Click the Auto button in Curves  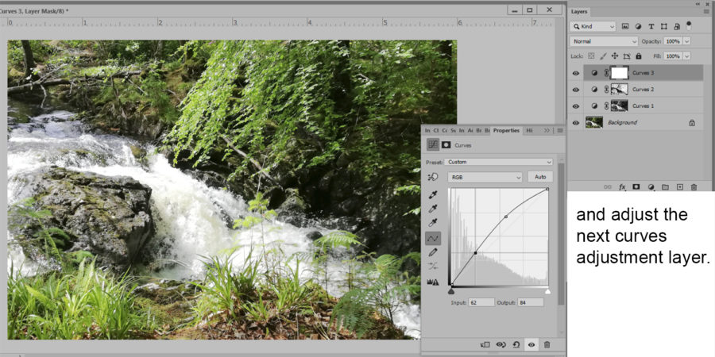click(x=539, y=177)
